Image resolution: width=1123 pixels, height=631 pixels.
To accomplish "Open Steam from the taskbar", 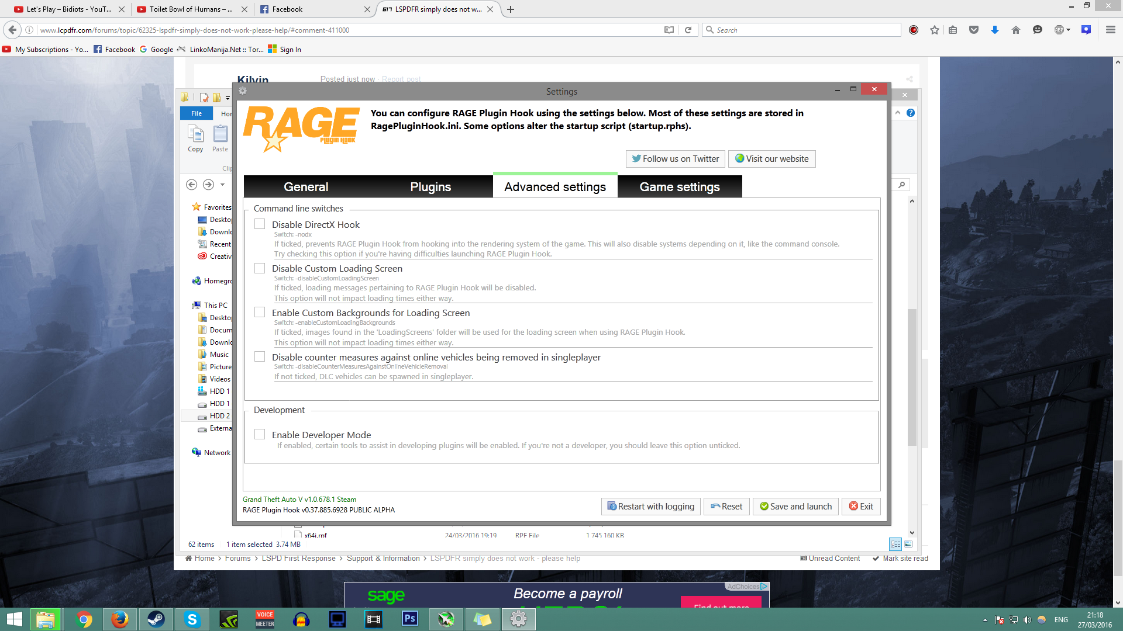I will tap(156, 619).
